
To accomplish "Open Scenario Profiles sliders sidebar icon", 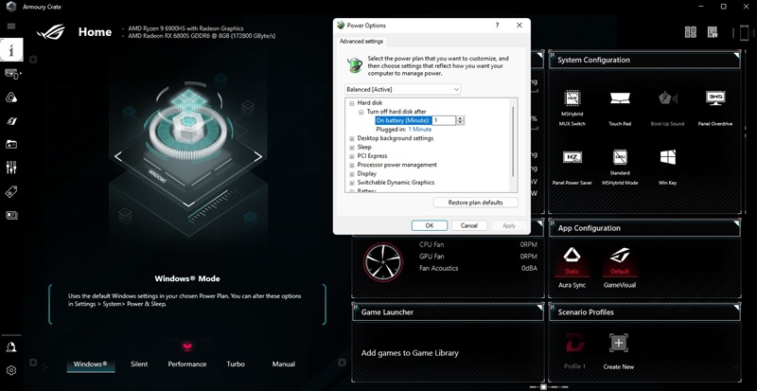I will point(11,168).
